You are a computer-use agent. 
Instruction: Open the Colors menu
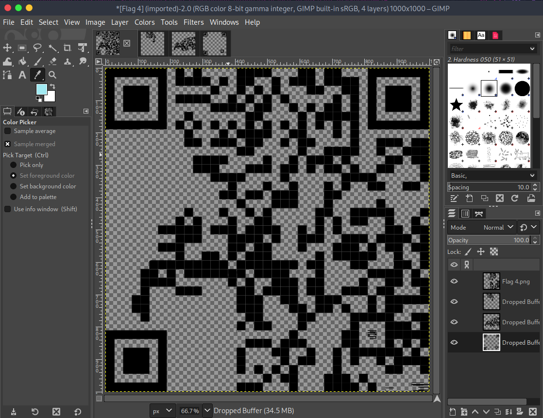click(x=144, y=22)
